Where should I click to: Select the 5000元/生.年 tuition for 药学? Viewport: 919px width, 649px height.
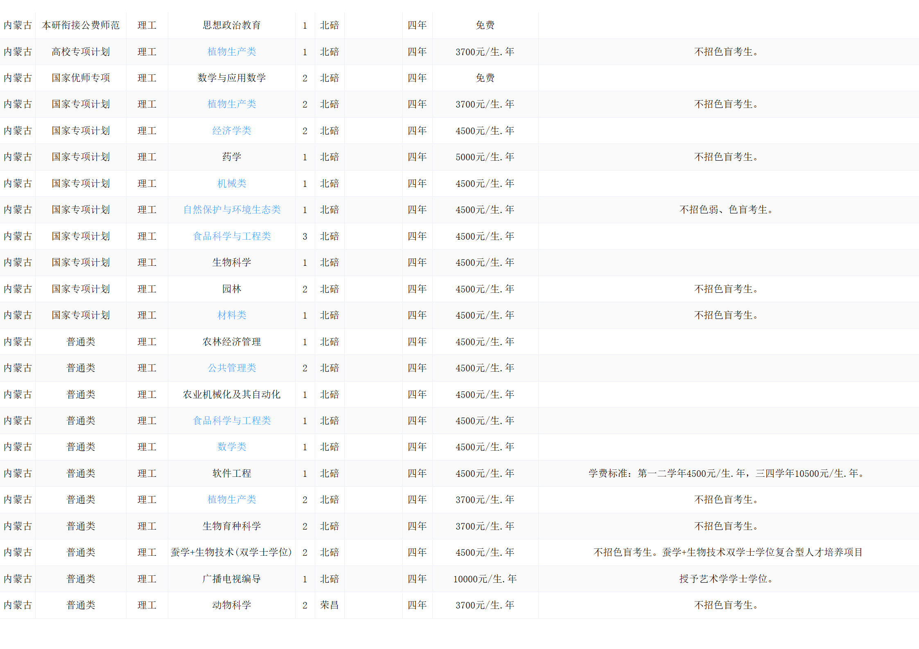pyautogui.click(x=485, y=157)
